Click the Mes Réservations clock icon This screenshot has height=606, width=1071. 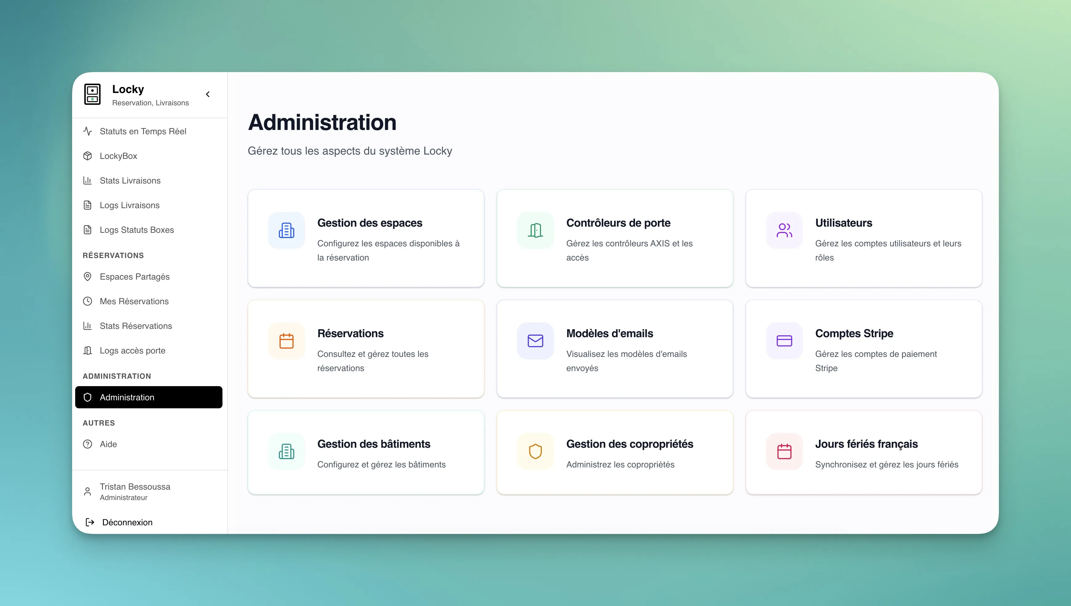tap(88, 301)
